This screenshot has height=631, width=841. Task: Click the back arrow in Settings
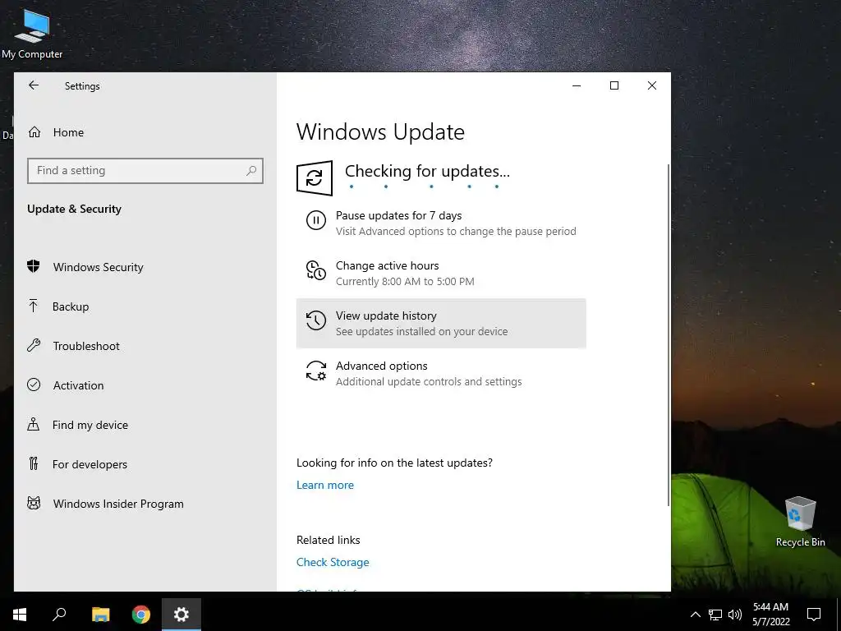(x=34, y=85)
